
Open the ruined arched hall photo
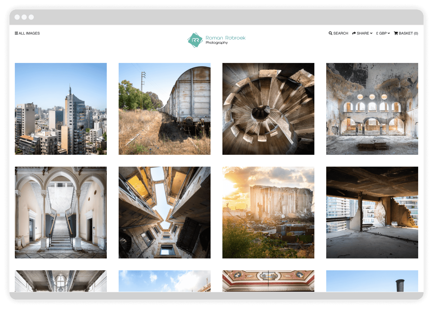click(372, 109)
